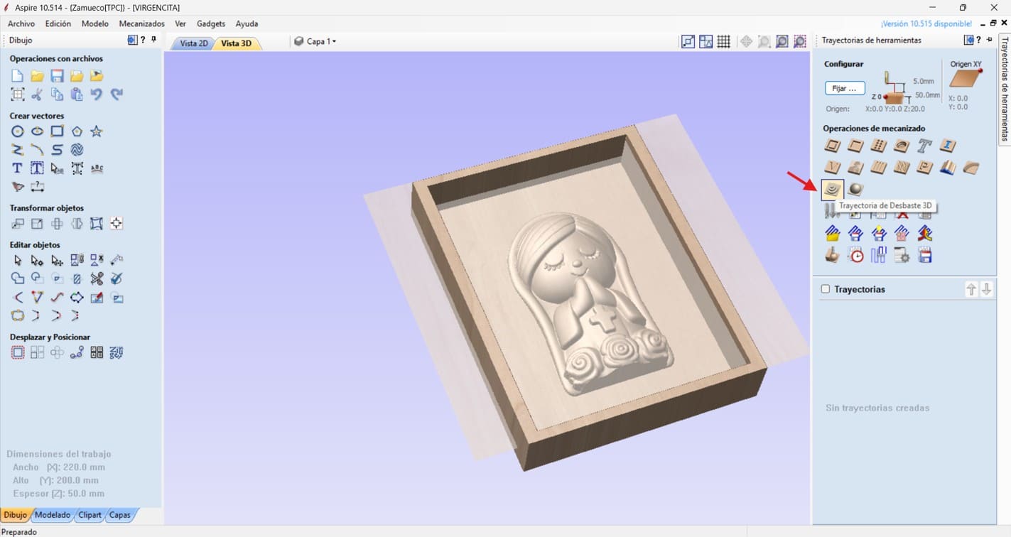Click the estimate machining time clock icon
Image resolution: width=1011 pixels, height=537 pixels.
855,255
